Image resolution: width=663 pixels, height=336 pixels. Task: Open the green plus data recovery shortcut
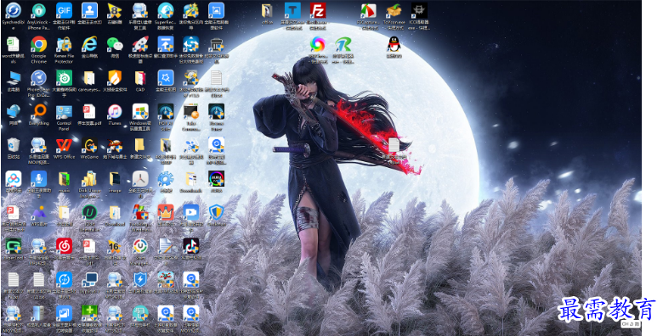coord(89,314)
